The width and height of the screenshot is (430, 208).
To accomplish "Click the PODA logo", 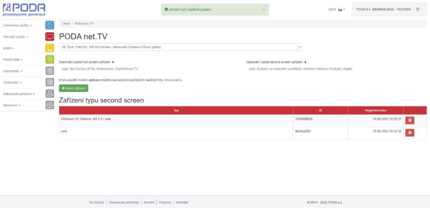I will click(24, 9).
